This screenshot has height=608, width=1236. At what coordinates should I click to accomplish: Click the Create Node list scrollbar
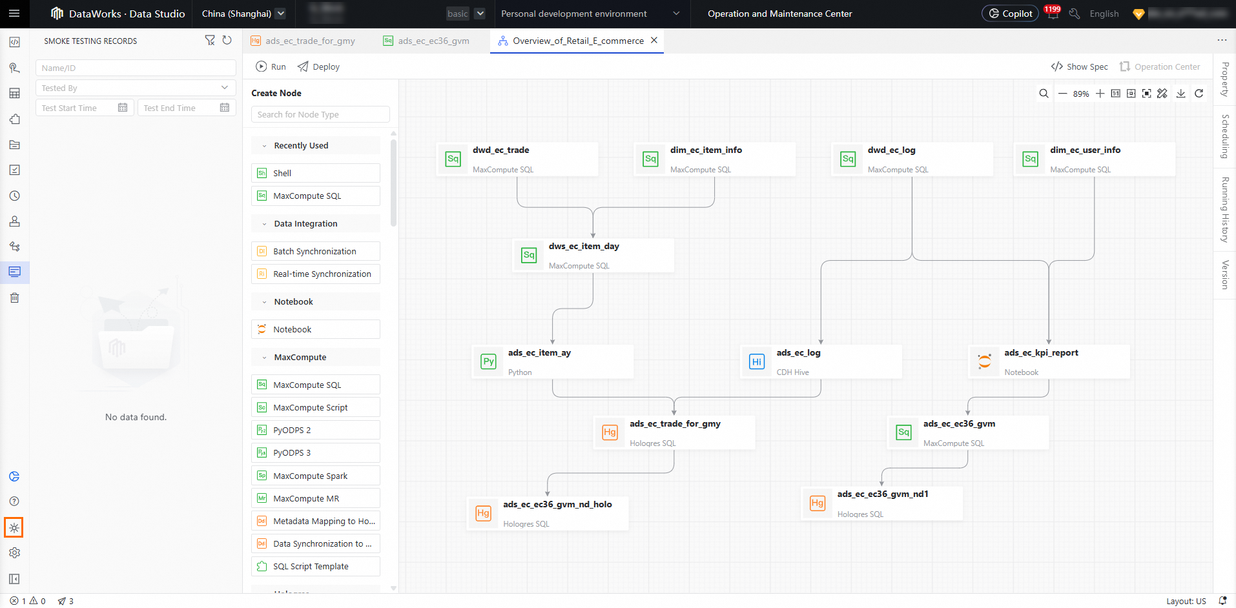[x=393, y=181]
